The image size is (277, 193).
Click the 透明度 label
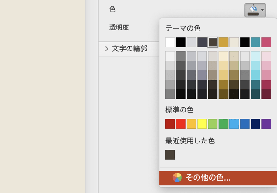tap(119, 27)
